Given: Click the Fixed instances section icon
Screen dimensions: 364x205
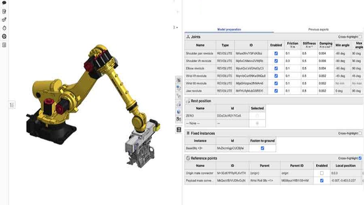Looking at the screenshot, I should tap(188, 133).
